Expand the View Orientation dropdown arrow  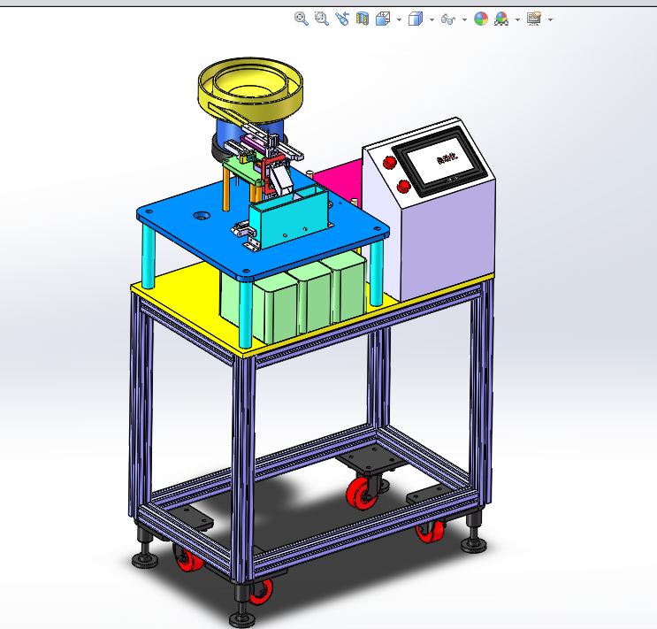(399, 19)
